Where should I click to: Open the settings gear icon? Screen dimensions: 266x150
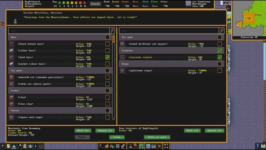(227, 3)
